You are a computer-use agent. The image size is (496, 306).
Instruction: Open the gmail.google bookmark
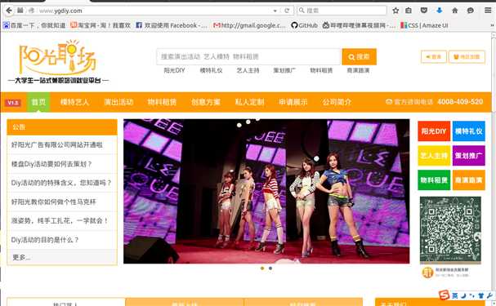tap(249, 25)
